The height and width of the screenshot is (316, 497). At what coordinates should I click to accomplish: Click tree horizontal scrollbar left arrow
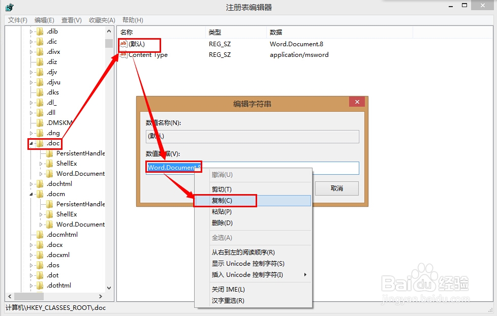(10, 296)
